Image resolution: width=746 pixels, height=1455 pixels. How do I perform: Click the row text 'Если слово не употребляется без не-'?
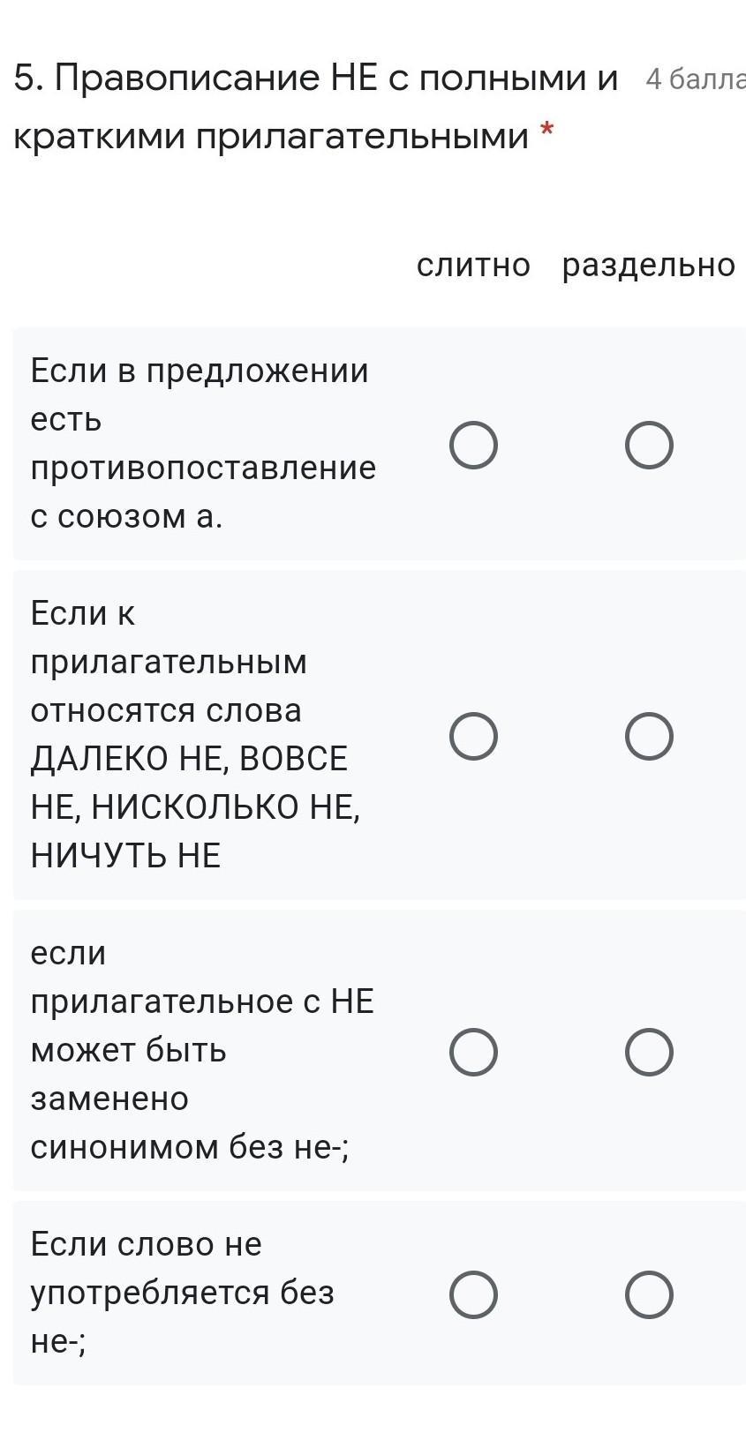182,1293
